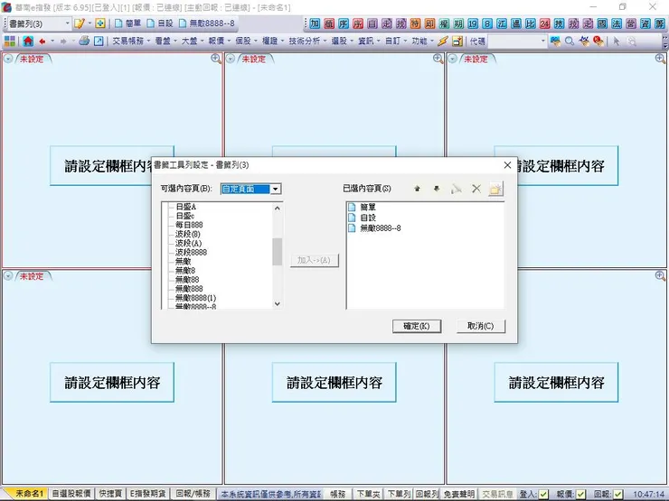This screenshot has width=669, height=501.
Task: Delete selected page with X icon
Action: coord(476,189)
